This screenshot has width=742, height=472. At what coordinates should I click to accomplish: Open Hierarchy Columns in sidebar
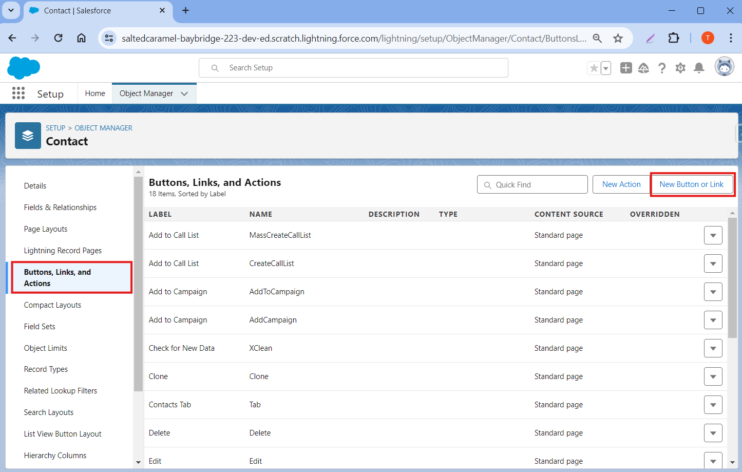click(55, 456)
